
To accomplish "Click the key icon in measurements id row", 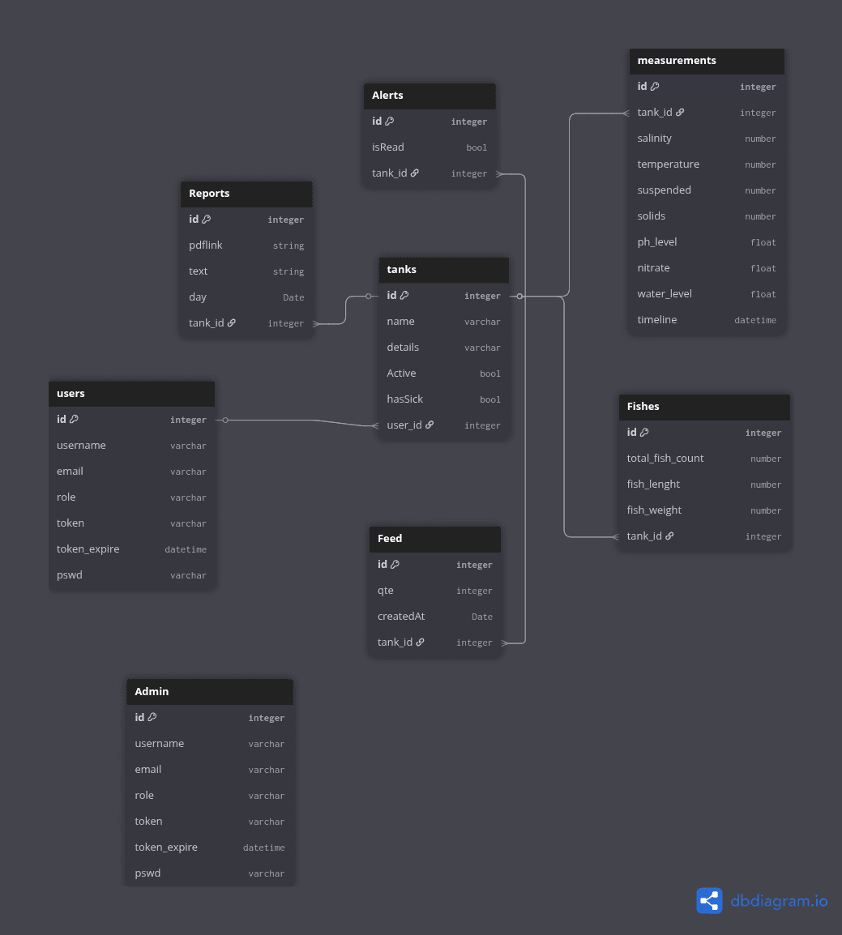I will (655, 87).
